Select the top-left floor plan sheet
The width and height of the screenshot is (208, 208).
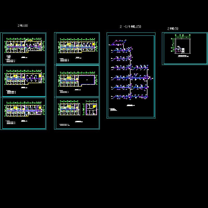(23, 48)
